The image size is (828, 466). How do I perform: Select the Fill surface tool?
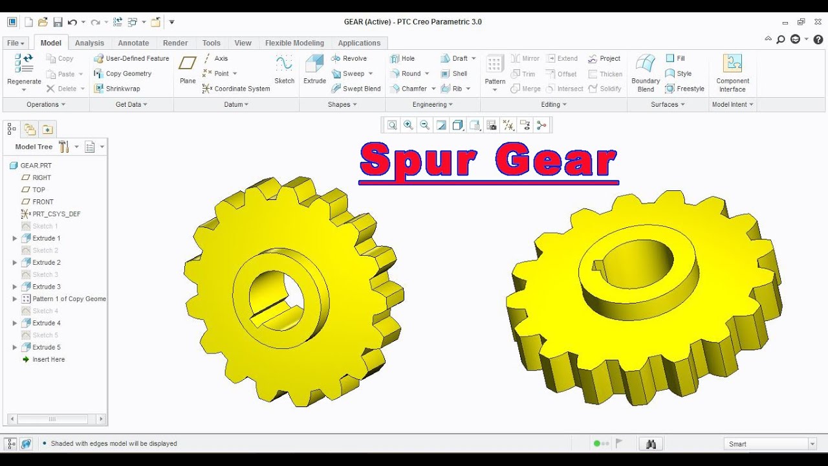click(x=675, y=58)
